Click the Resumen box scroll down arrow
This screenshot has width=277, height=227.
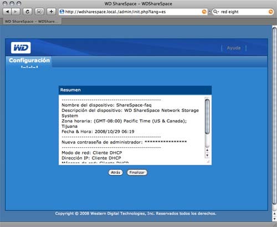(207, 156)
